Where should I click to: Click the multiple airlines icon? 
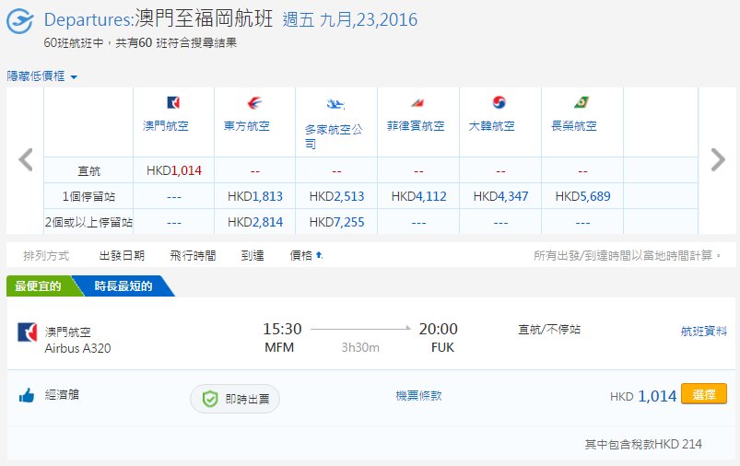(335, 104)
